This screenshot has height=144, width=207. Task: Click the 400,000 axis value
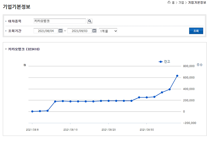tap(189, 89)
